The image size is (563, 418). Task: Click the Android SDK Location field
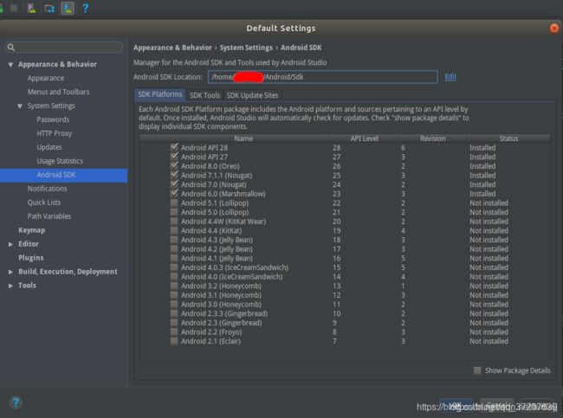[322, 77]
